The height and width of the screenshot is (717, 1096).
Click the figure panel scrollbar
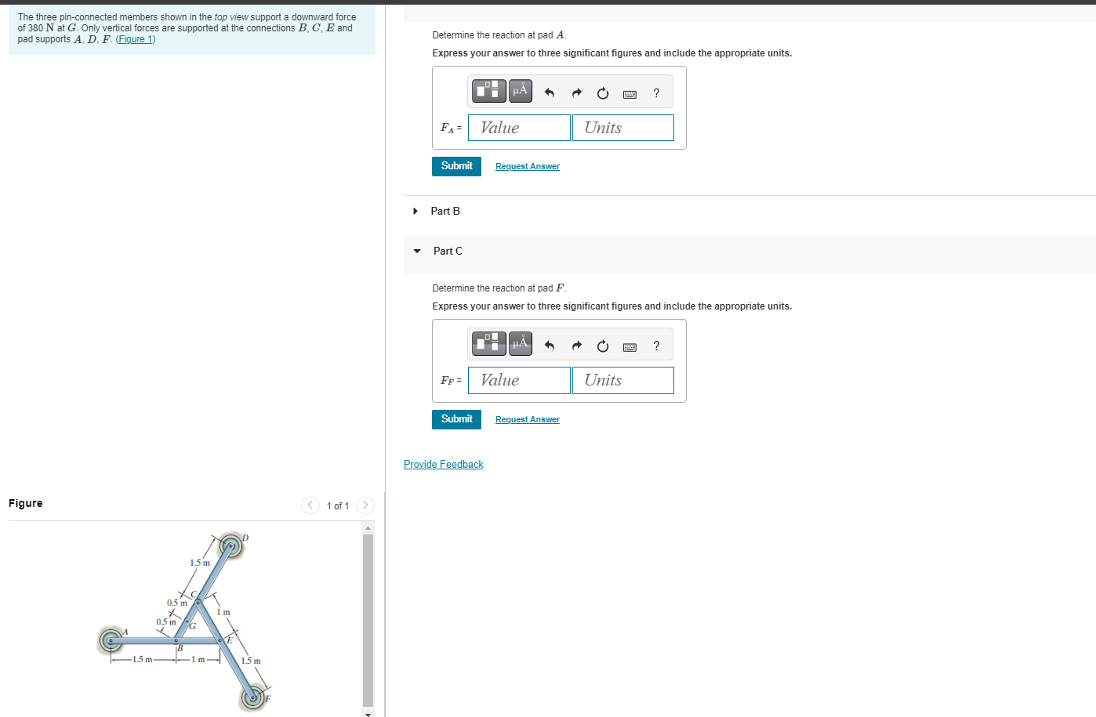point(367,619)
